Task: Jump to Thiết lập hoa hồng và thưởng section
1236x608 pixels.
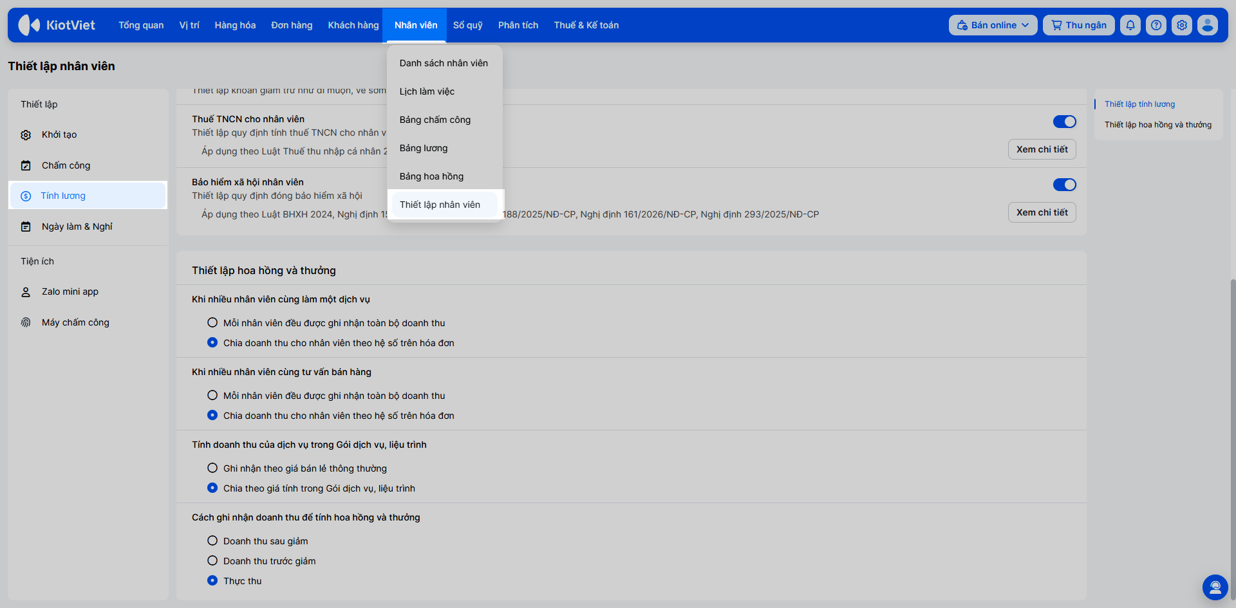Action: click(x=1158, y=125)
